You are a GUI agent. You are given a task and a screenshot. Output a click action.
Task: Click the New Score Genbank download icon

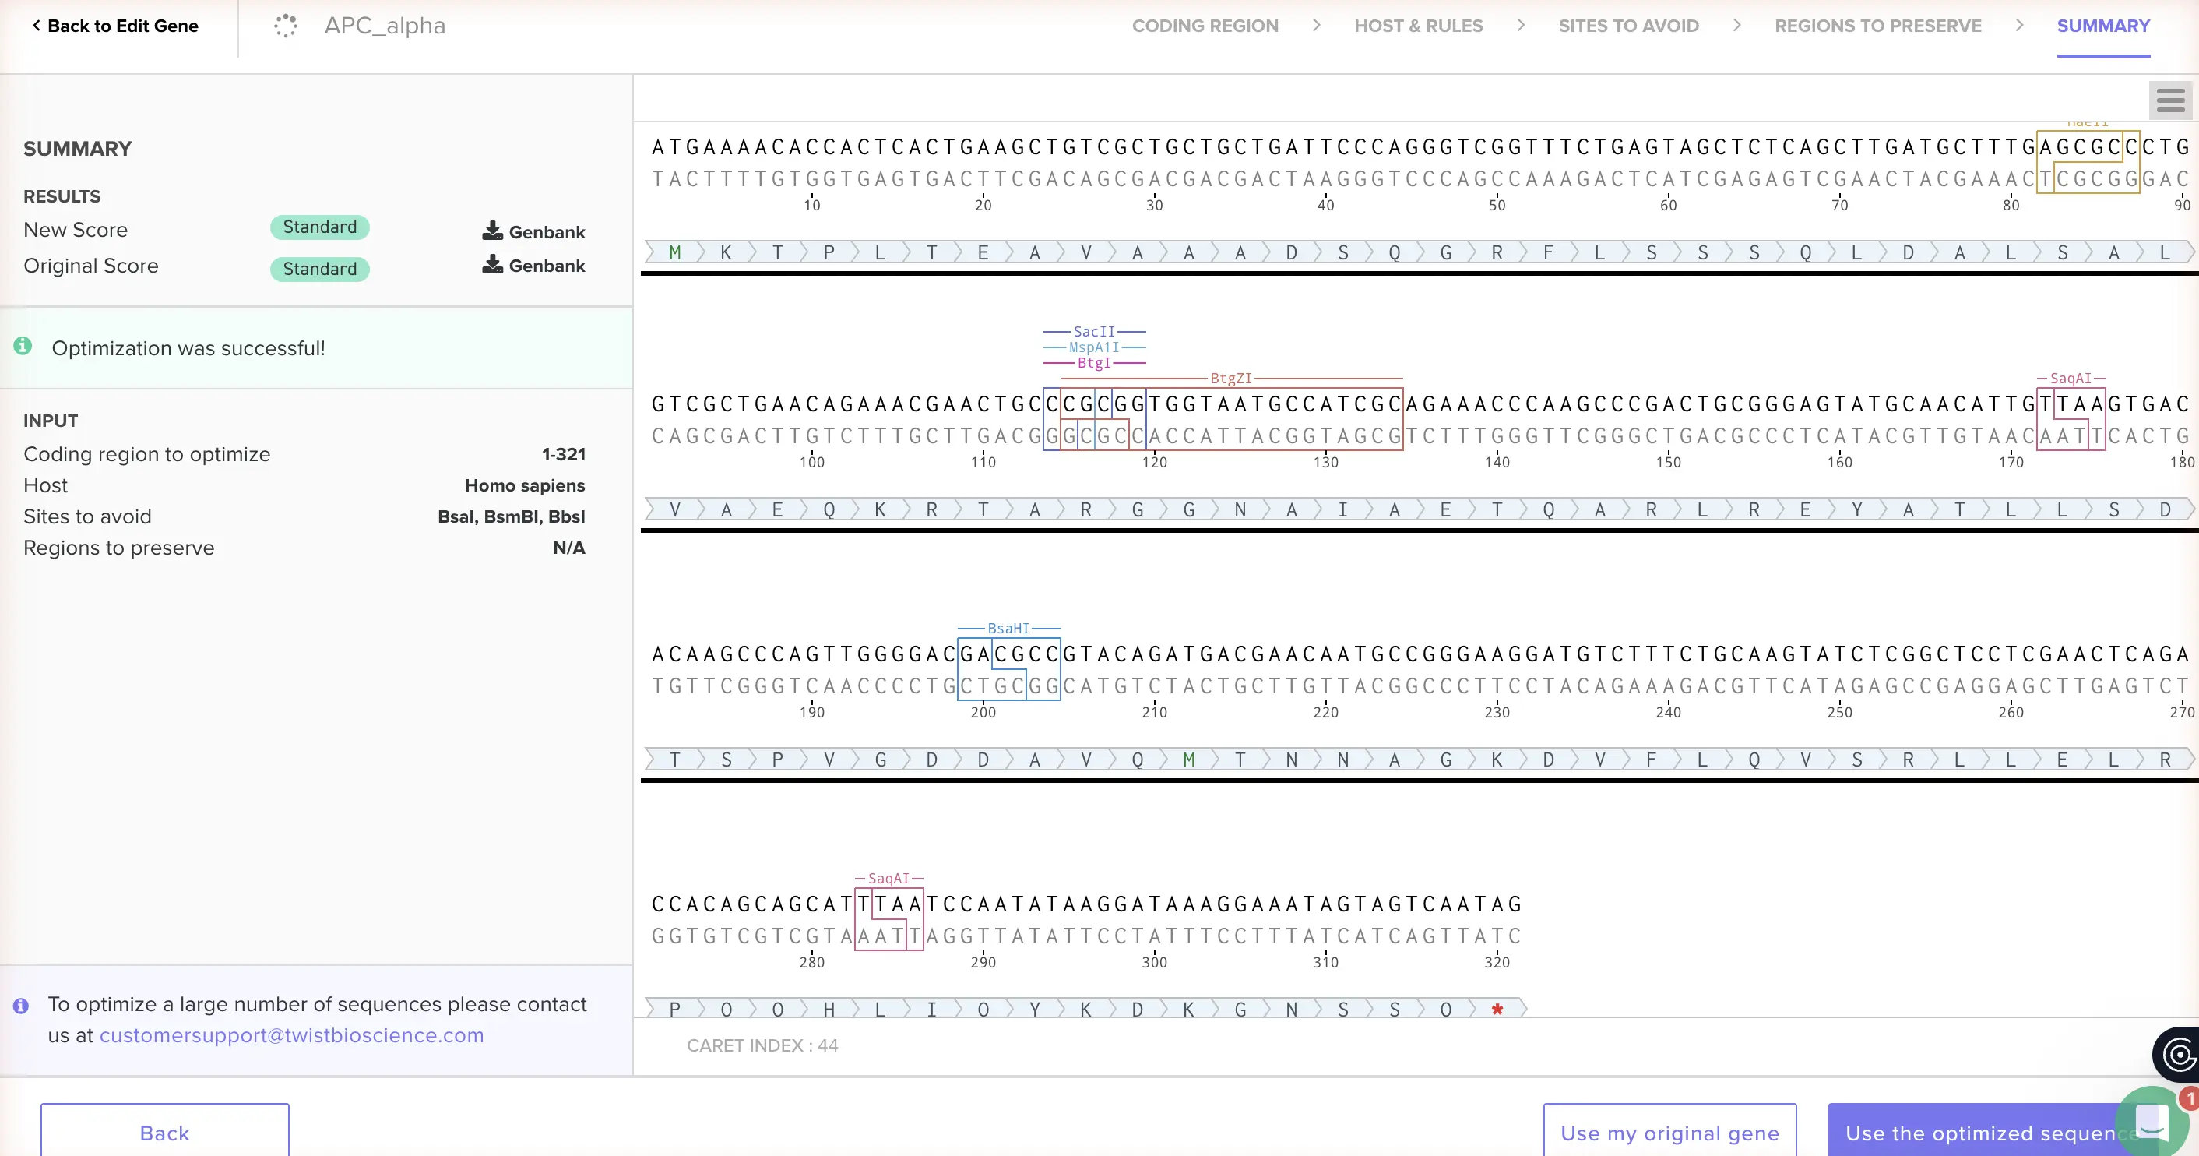click(x=493, y=231)
